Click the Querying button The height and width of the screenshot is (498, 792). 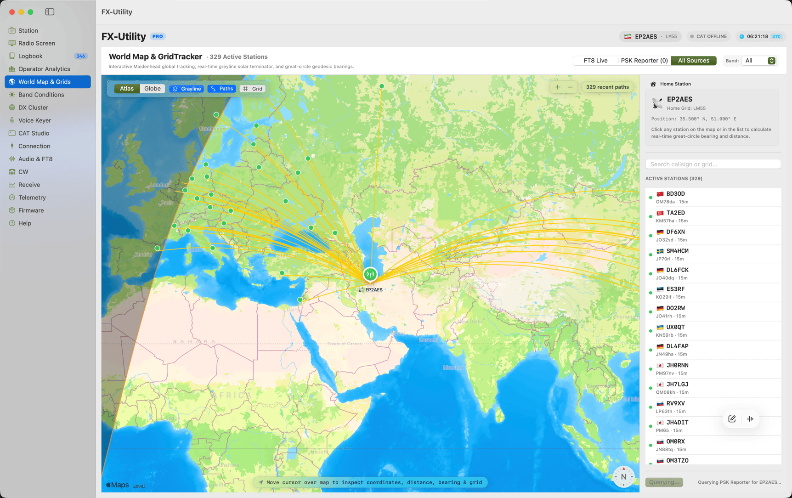tap(664, 482)
